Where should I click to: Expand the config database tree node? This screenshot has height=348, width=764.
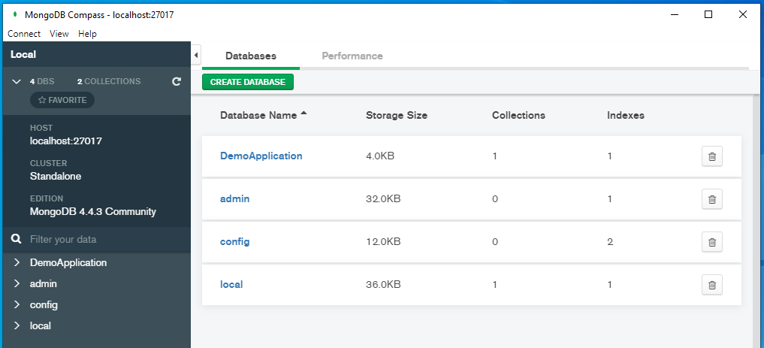[17, 304]
